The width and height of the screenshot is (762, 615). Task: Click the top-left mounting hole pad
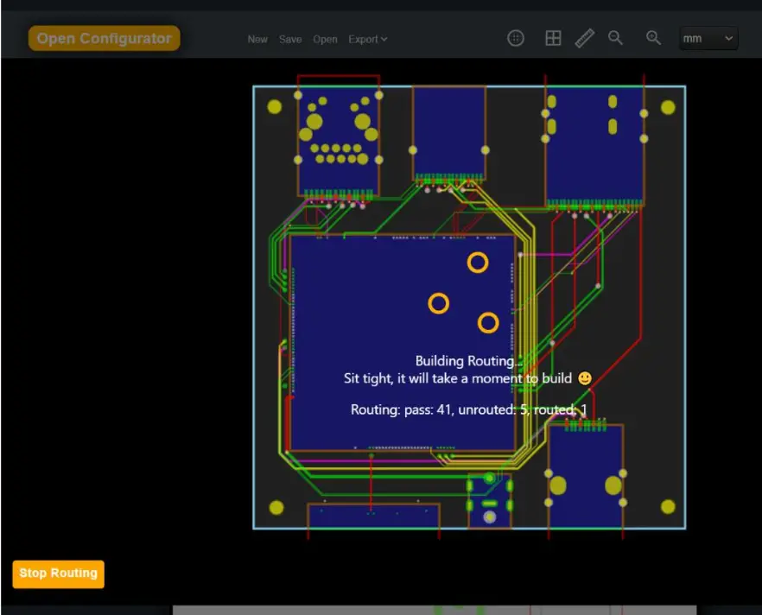point(275,107)
